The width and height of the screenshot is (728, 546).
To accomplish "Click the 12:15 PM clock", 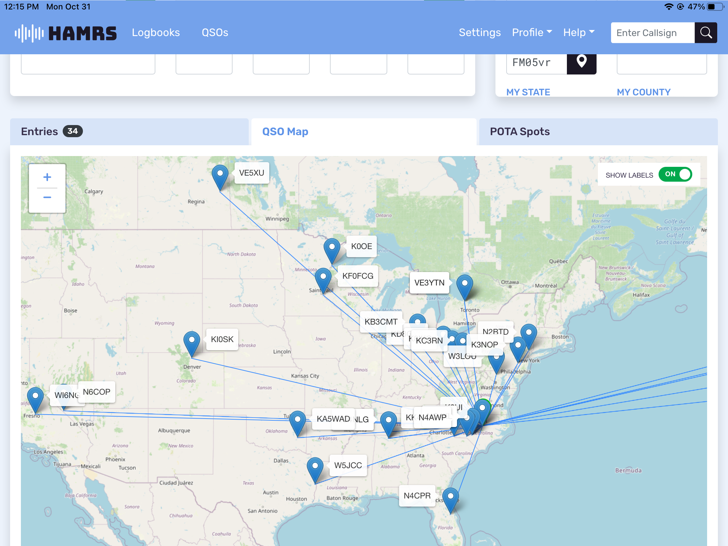I will point(22,7).
